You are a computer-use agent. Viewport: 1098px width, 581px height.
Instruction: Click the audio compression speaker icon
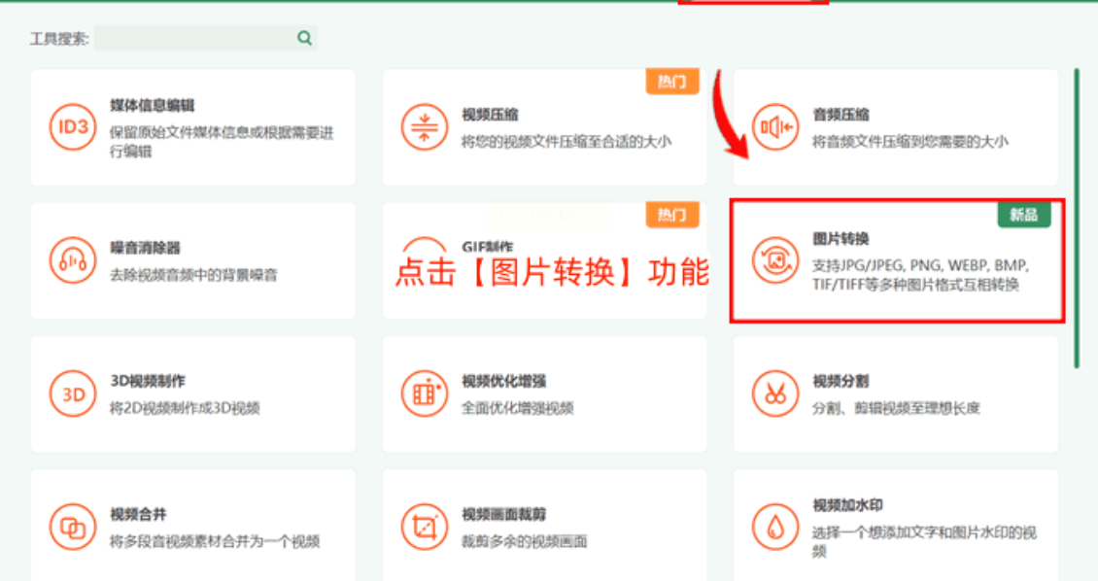point(775,126)
